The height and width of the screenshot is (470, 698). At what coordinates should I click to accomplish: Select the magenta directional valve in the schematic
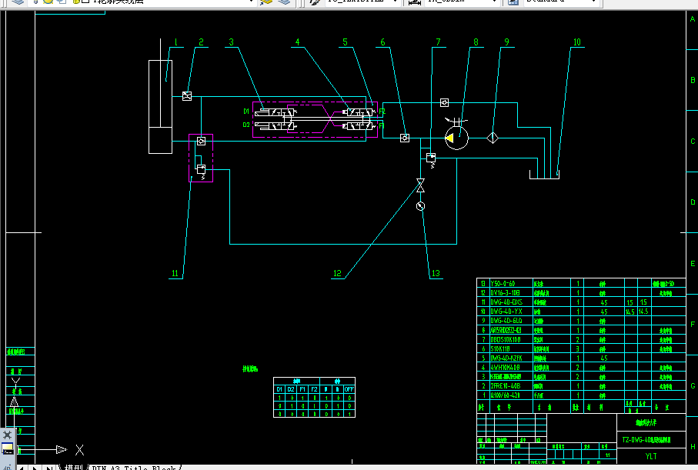pos(308,119)
